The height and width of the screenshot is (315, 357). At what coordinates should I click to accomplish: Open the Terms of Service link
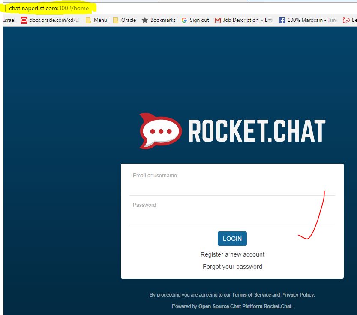coord(251,295)
